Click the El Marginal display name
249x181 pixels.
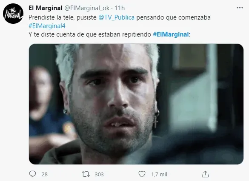(46, 8)
